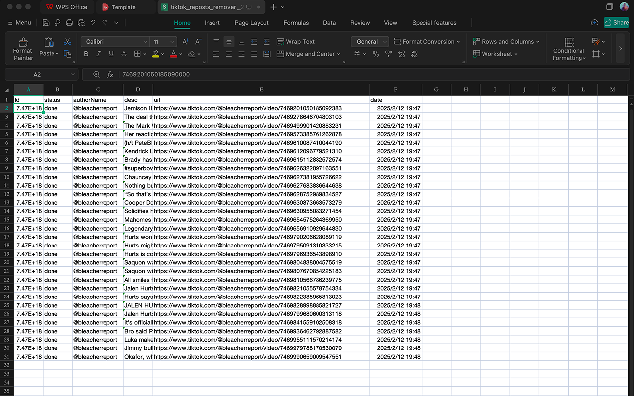Click the insert function fx icon

110,75
